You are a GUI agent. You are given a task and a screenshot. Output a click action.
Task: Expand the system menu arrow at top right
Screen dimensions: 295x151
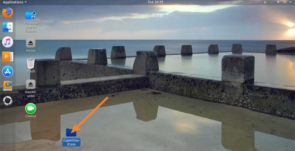[x=291, y=2]
